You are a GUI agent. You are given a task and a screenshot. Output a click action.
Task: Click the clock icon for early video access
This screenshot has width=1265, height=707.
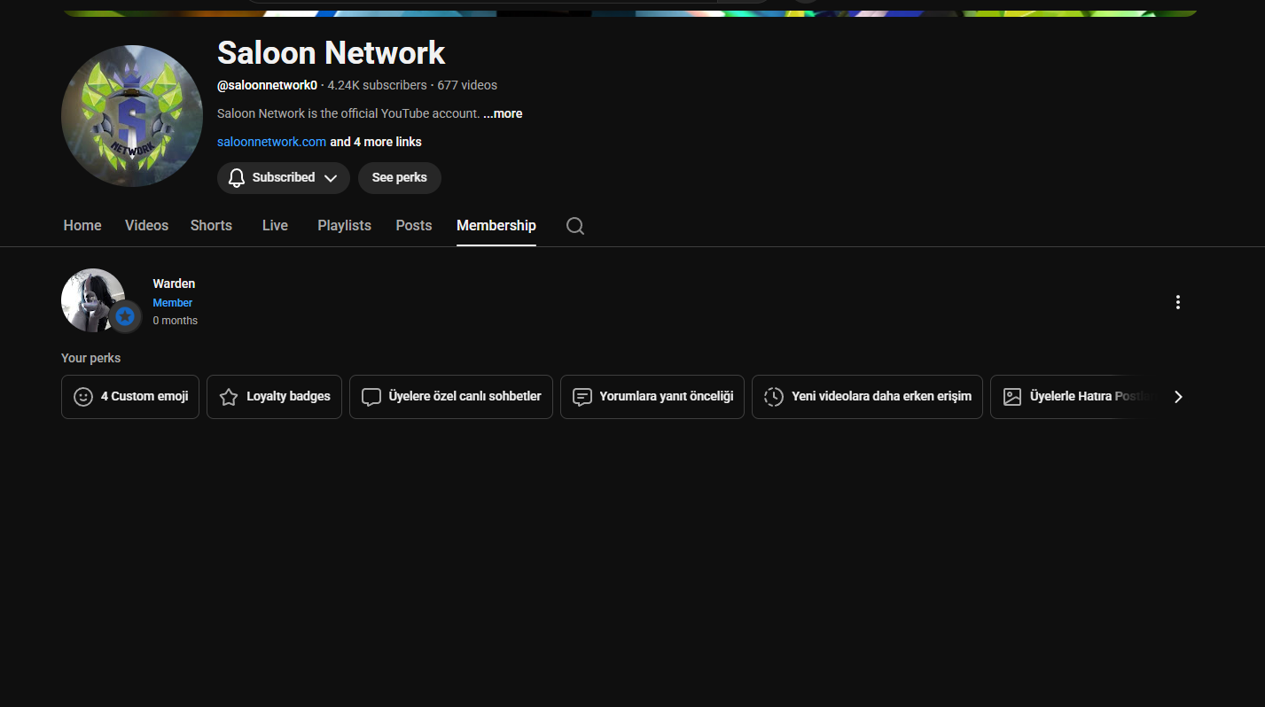[774, 397]
